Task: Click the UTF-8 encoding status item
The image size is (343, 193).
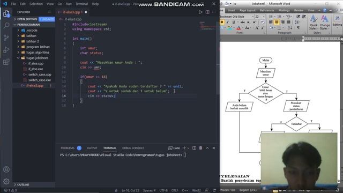Action: tap(163, 190)
